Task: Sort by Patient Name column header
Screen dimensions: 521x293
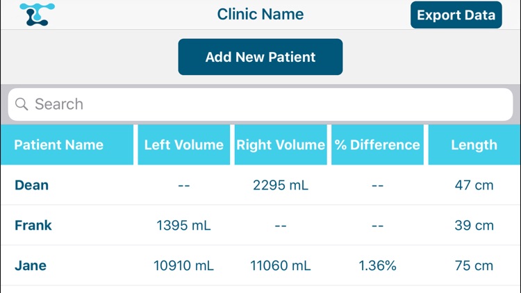Action: coord(67,145)
